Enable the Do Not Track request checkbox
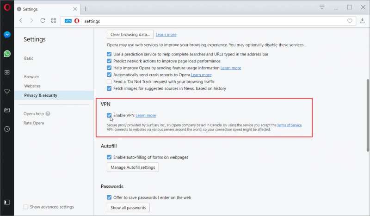 tap(109, 81)
